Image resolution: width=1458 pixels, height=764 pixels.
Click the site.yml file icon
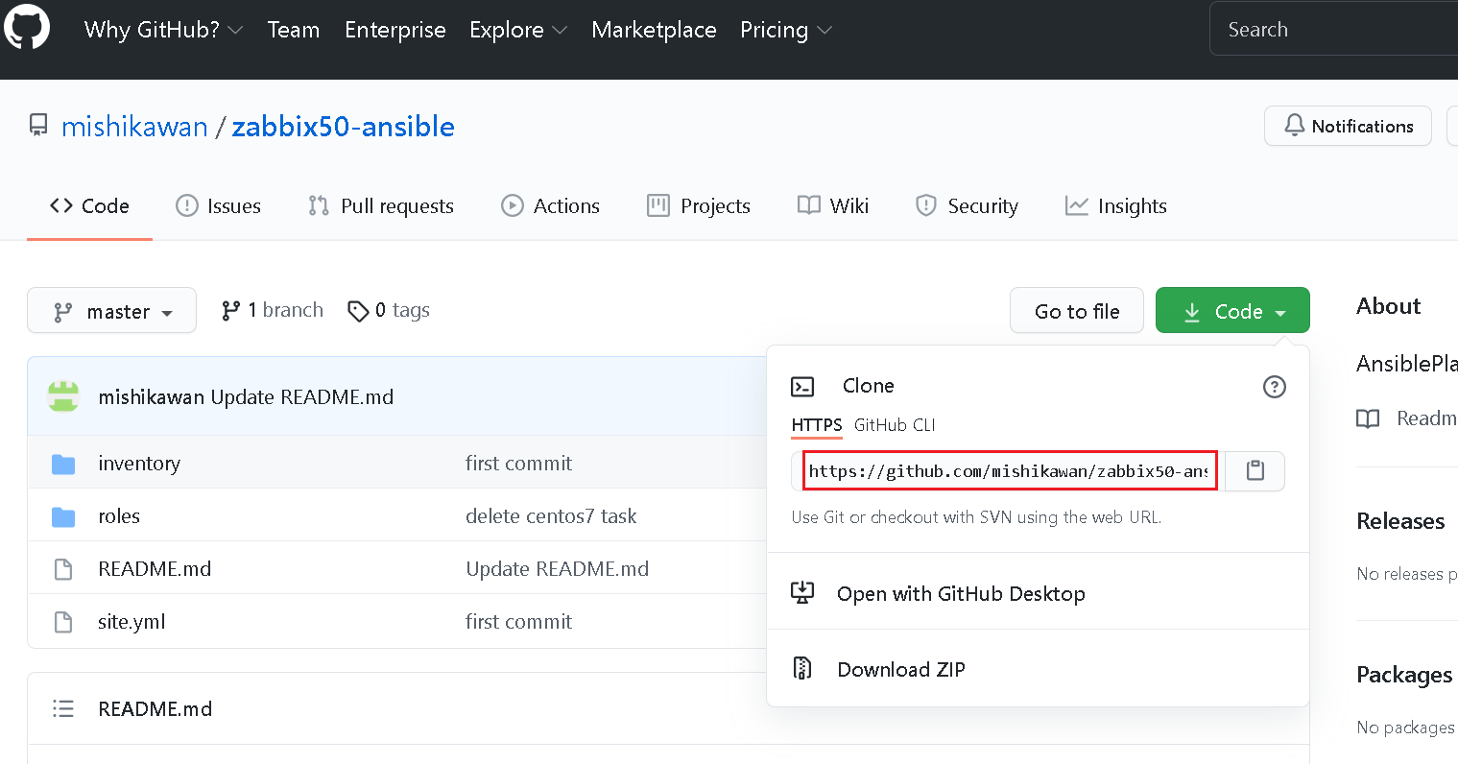click(x=63, y=622)
